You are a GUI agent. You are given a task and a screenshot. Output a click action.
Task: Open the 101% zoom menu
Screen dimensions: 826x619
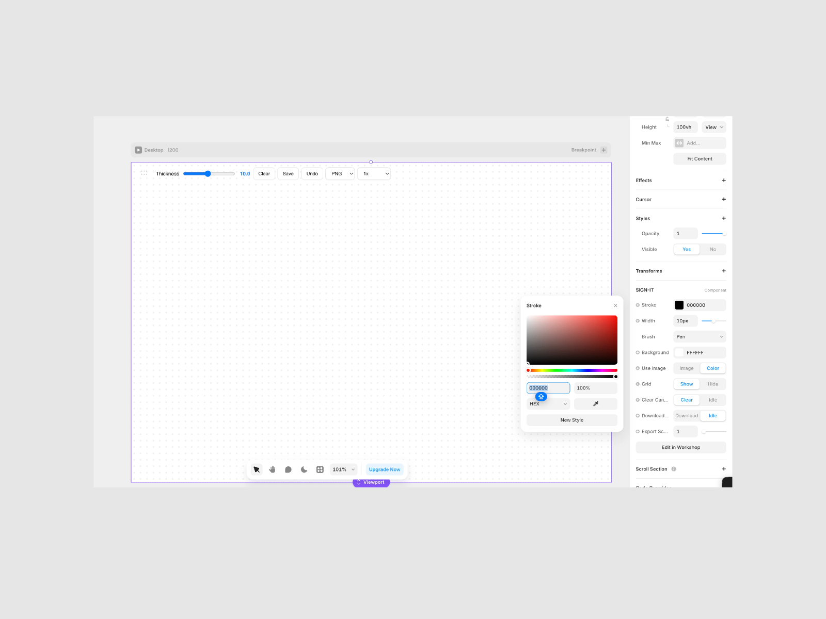pyautogui.click(x=343, y=469)
